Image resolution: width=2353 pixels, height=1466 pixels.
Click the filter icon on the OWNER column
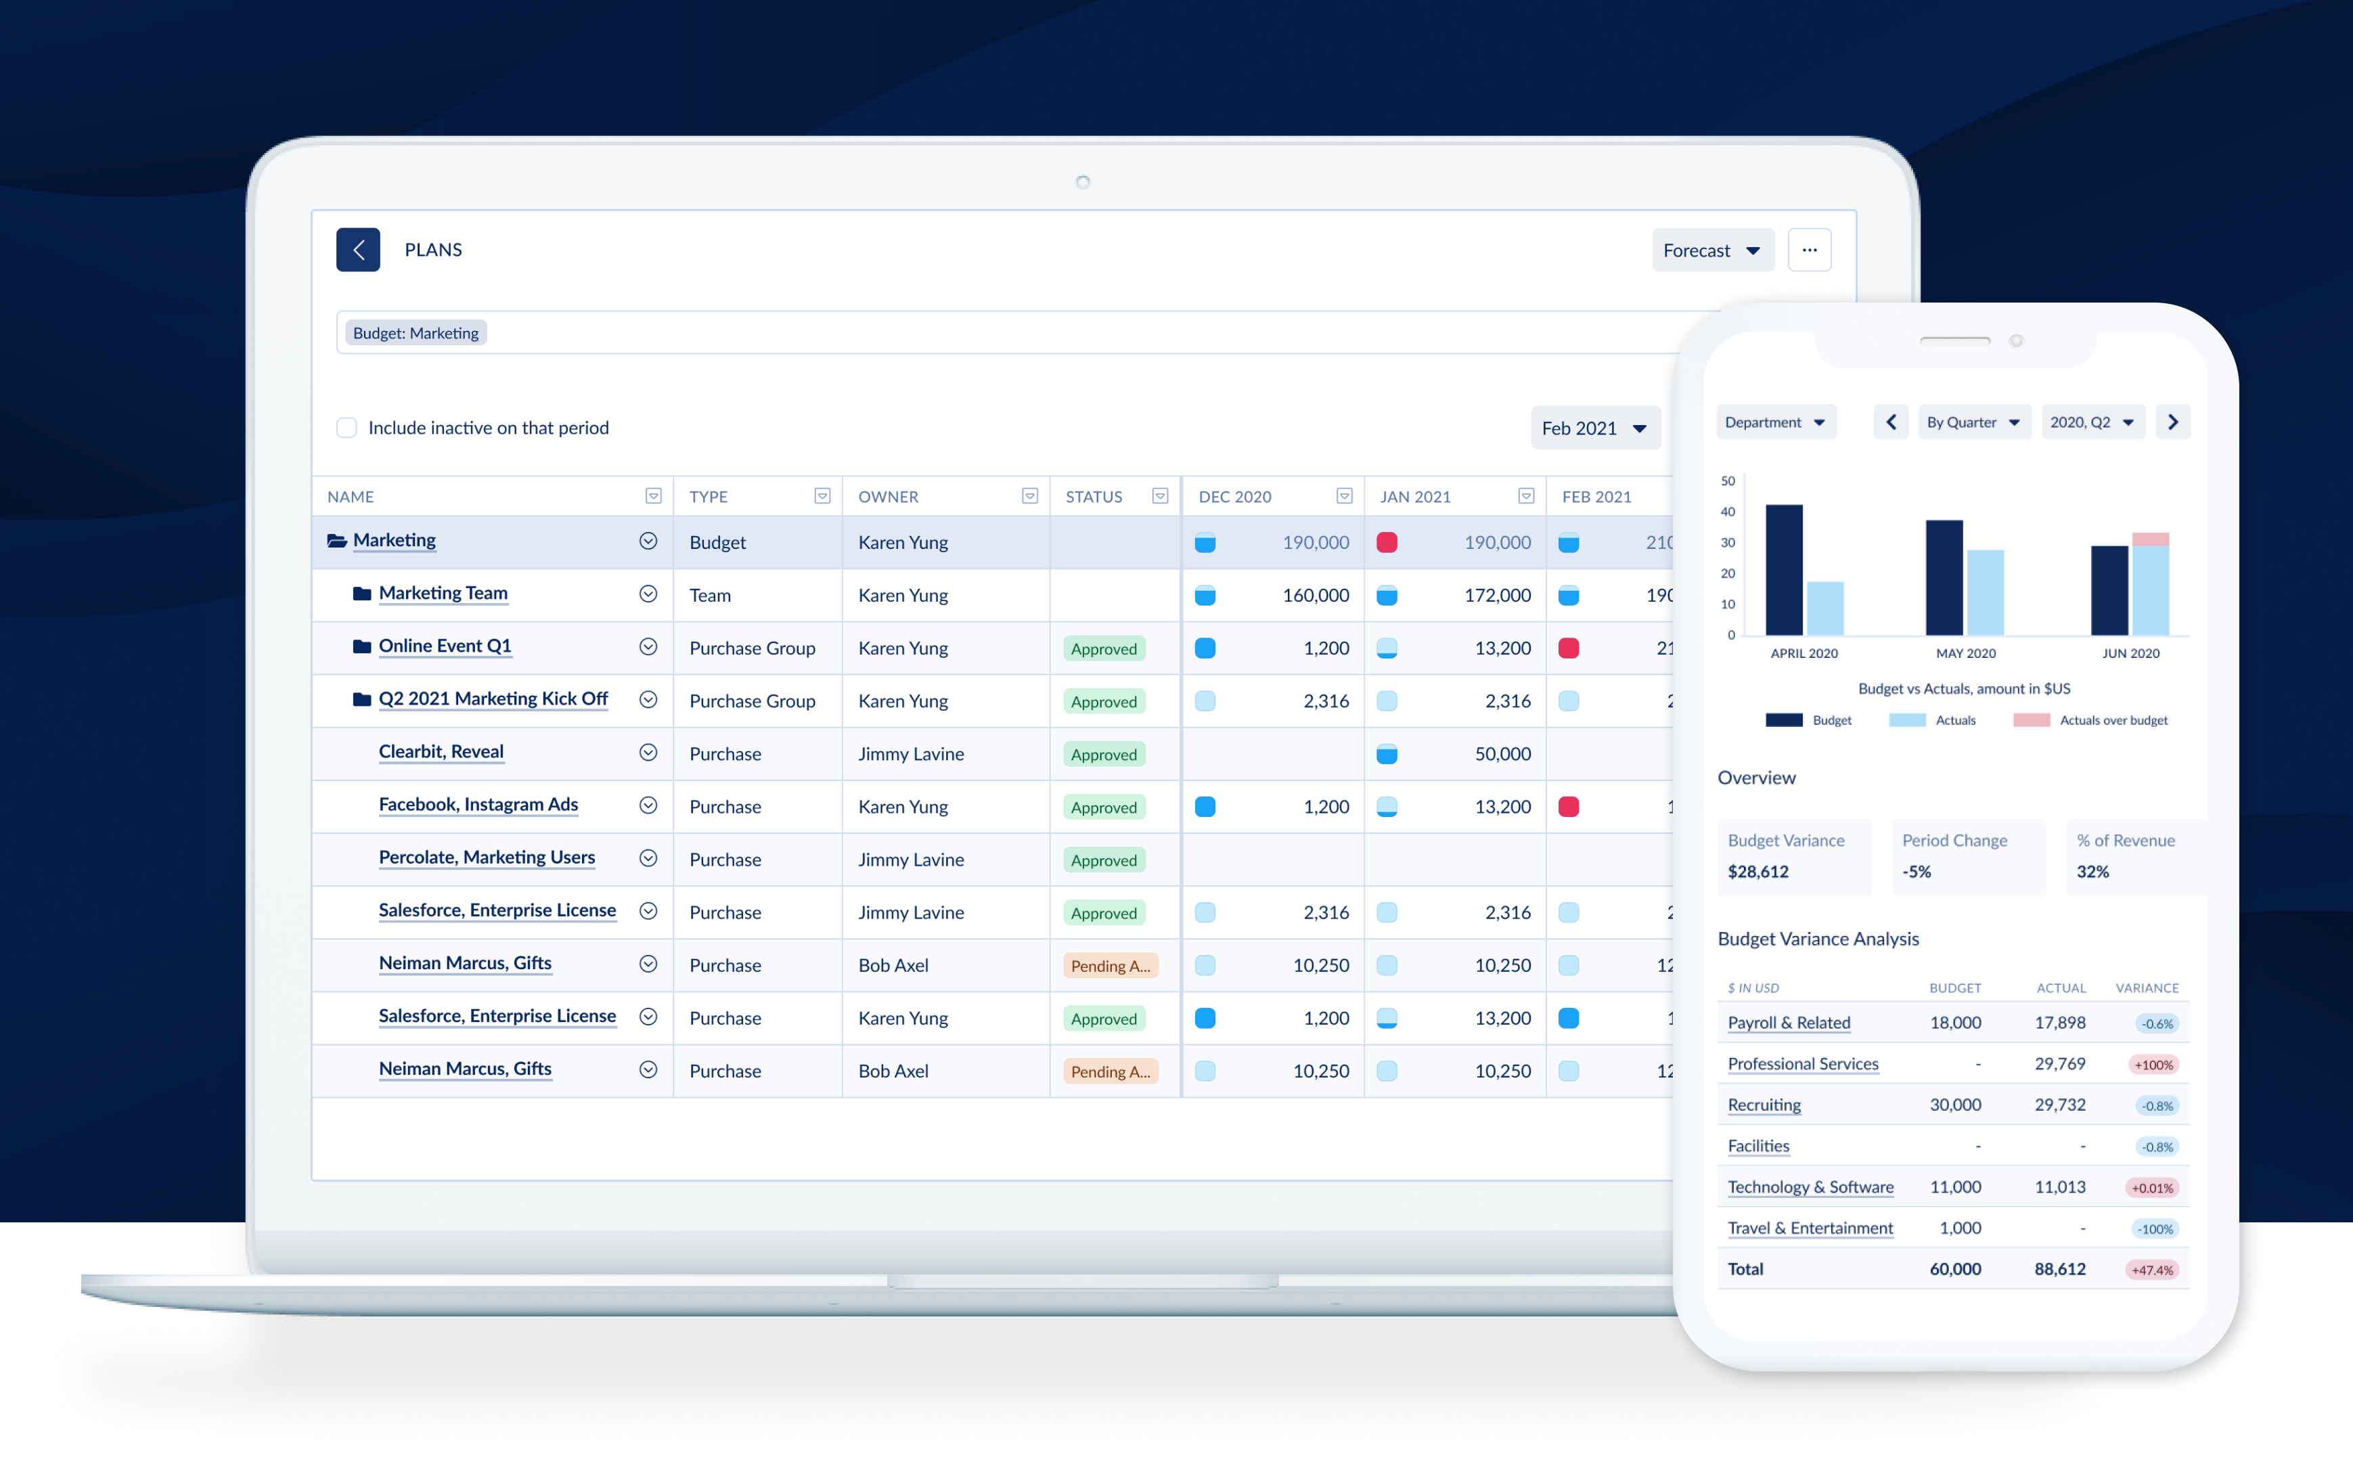pos(1029,495)
